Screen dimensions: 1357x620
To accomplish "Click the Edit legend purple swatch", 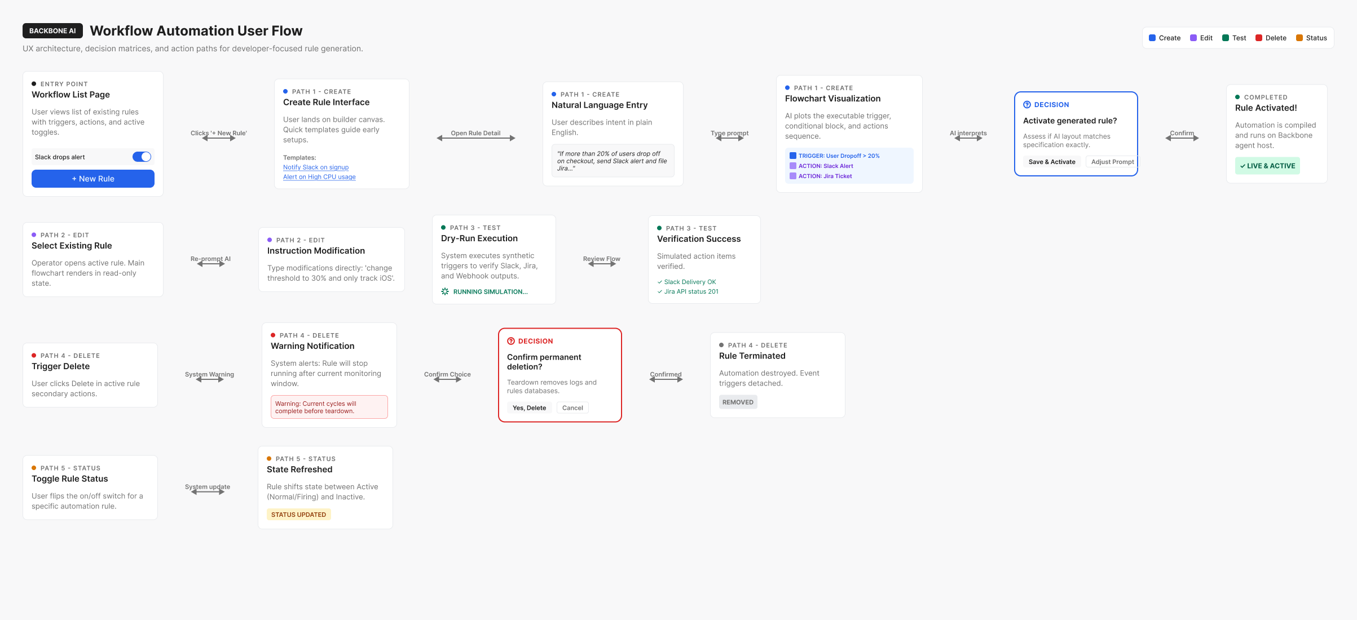I will coord(1193,38).
